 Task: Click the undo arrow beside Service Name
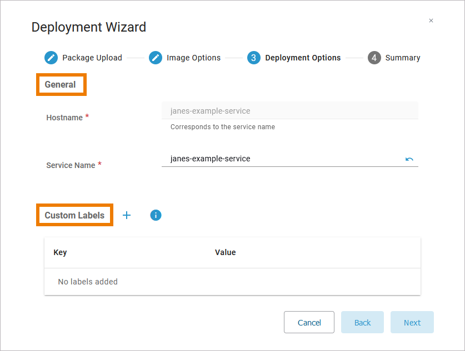(x=409, y=159)
